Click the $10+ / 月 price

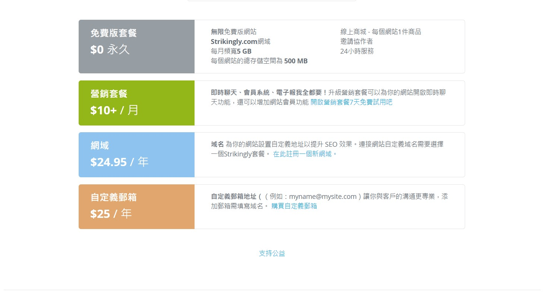(114, 110)
